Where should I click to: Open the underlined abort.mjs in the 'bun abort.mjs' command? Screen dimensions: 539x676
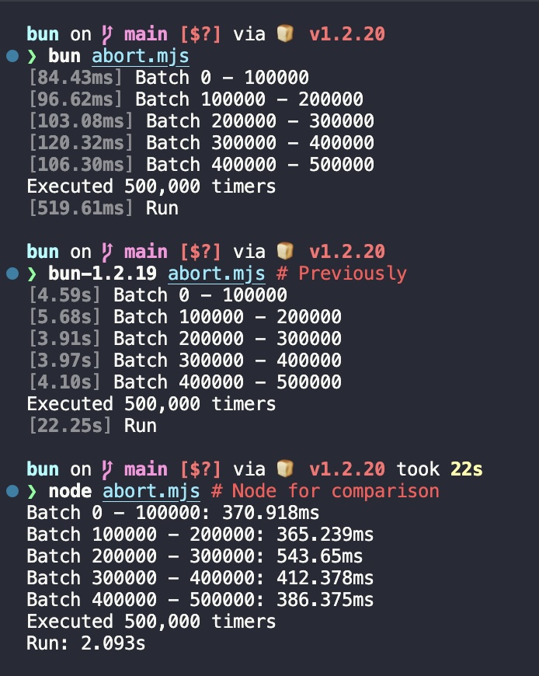140,56
